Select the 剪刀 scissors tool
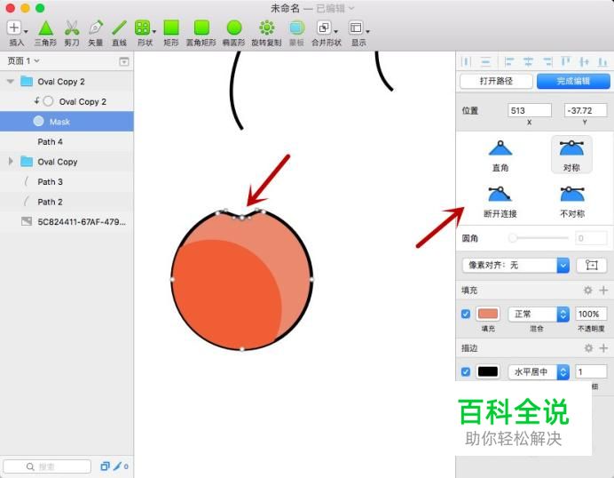614x478 pixels. click(x=72, y=28)
